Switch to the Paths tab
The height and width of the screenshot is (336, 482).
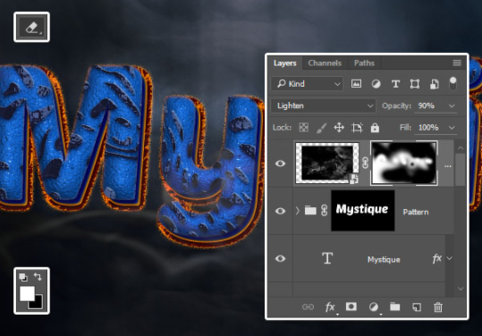pyautogui.click(x=364, y=63)
